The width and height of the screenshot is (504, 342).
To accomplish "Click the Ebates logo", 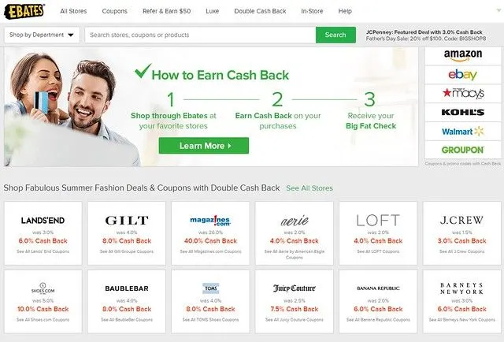I will (24, 11).
